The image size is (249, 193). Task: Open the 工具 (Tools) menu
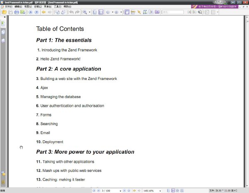[58, 7]
